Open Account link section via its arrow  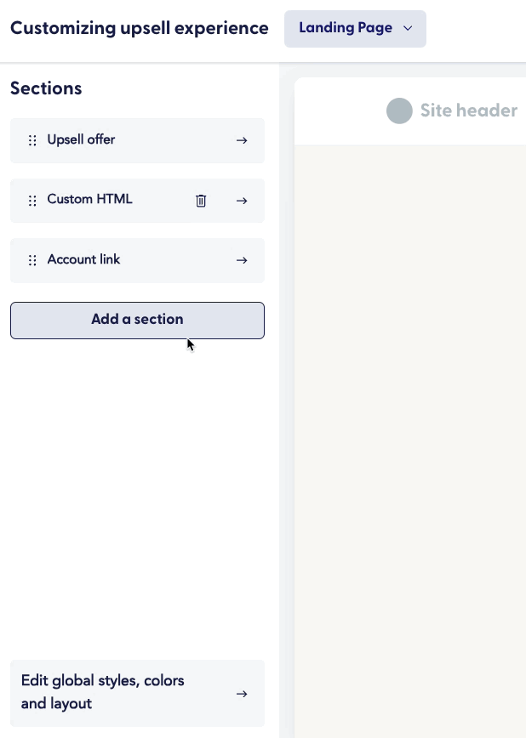[x=242, y=260]
